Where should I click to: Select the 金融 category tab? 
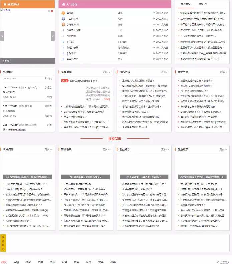coord(16,262)
